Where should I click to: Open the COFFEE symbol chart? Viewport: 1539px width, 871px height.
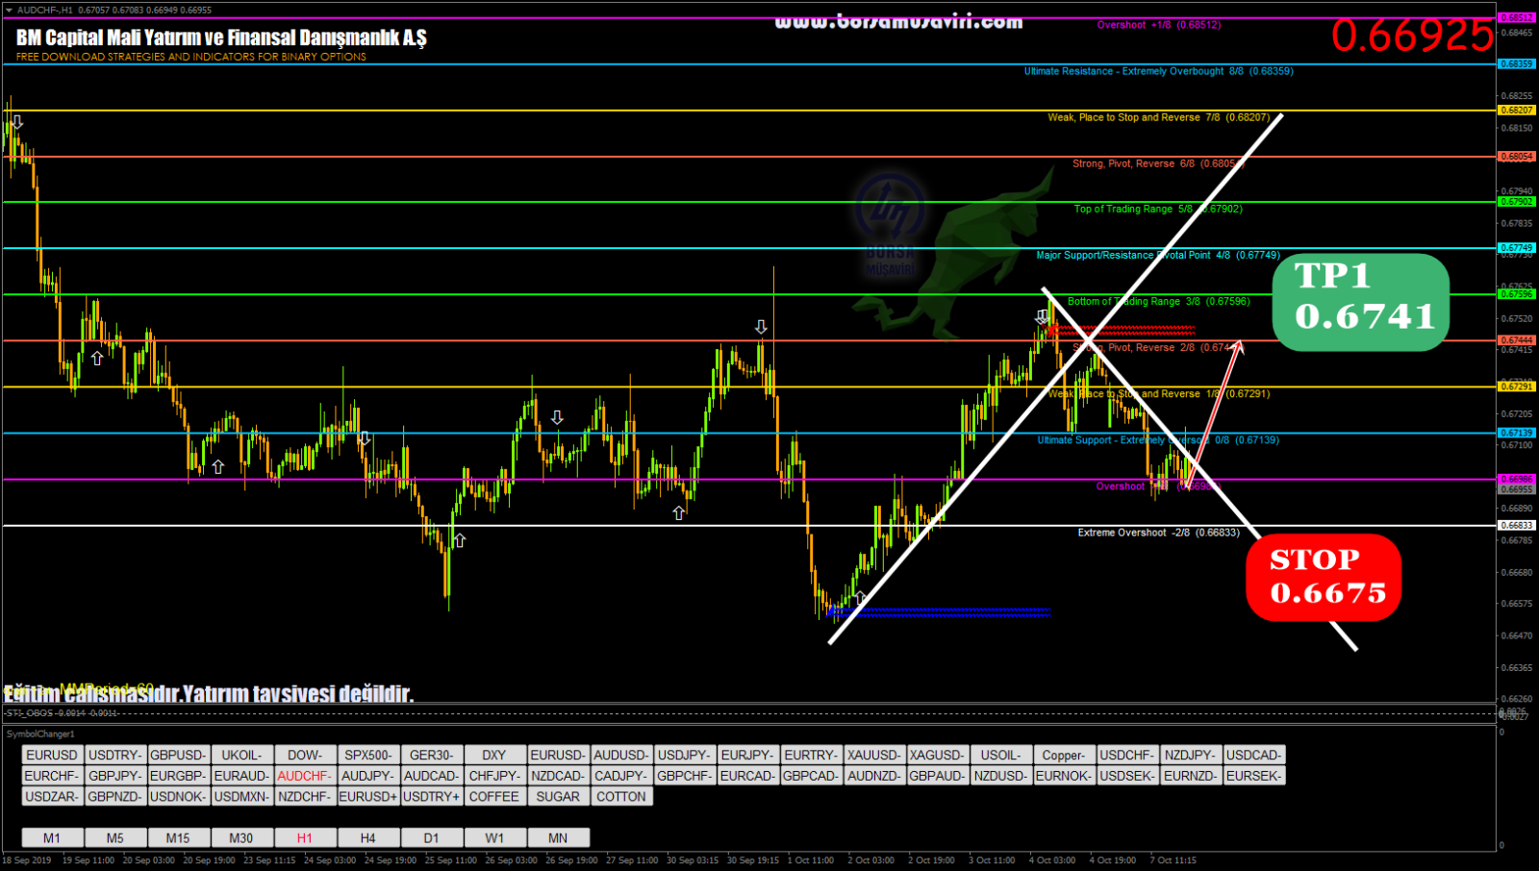click(x=493, y=796)
